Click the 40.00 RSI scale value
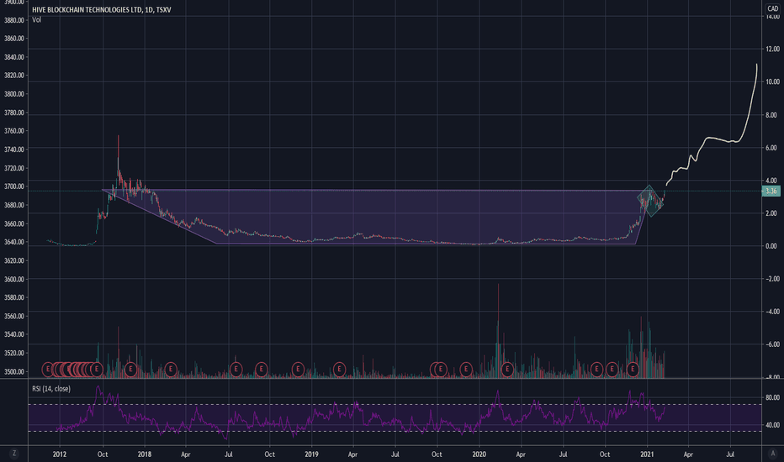This screenshot has width=784, height=462. [772, 425]
